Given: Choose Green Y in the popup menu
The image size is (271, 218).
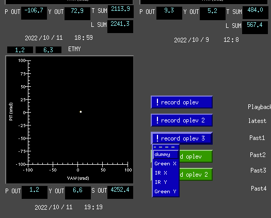Looking at the screenshot, I should (166, 191).
